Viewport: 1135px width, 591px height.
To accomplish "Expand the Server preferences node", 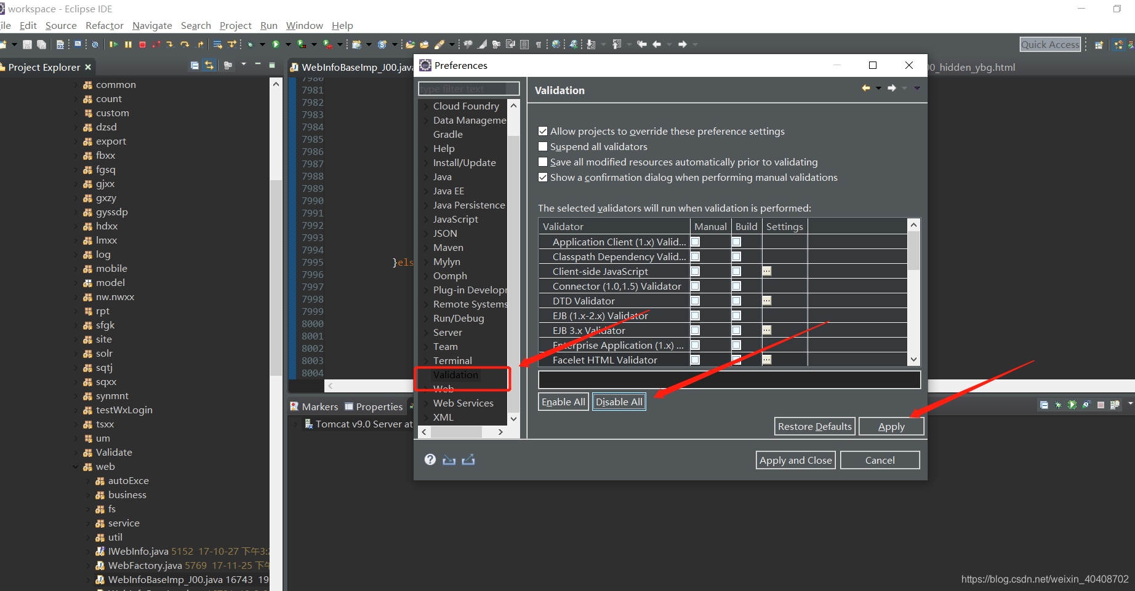I will click(x=426, y=333).
